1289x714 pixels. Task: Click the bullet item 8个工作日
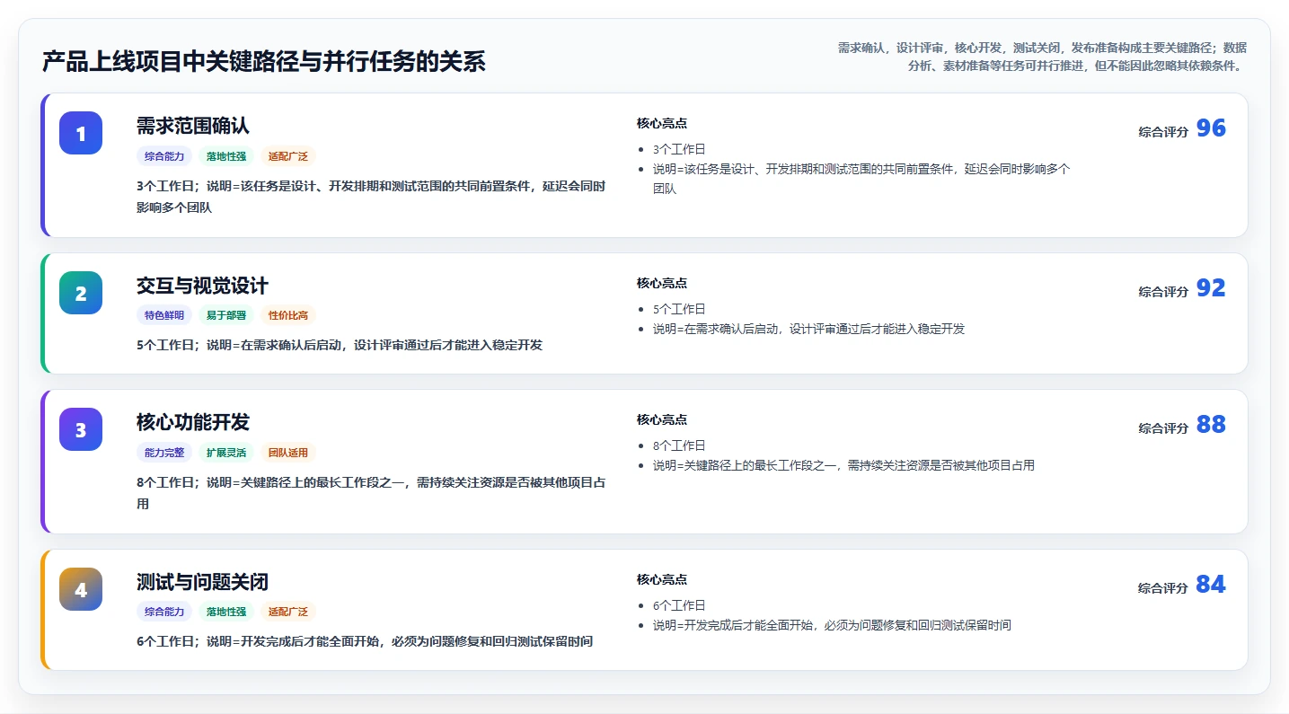tap(679, 446)
